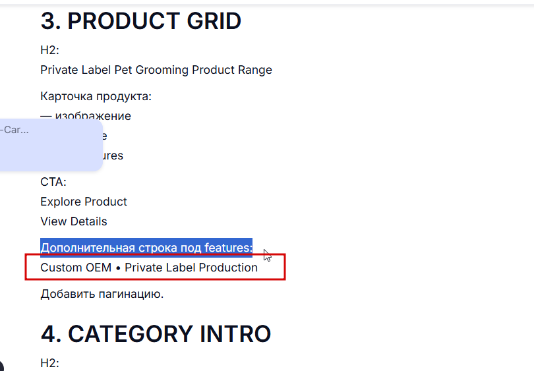Click "Private Label Production" in red box

pos(191,268)
